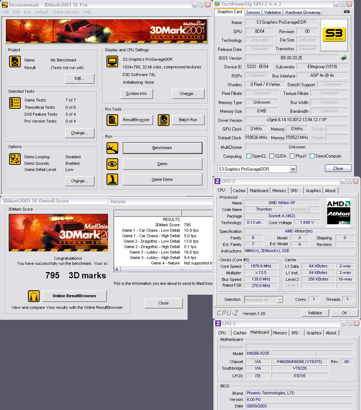
Task: Click the Edit... button in Project section
Action: click(79, 79)
